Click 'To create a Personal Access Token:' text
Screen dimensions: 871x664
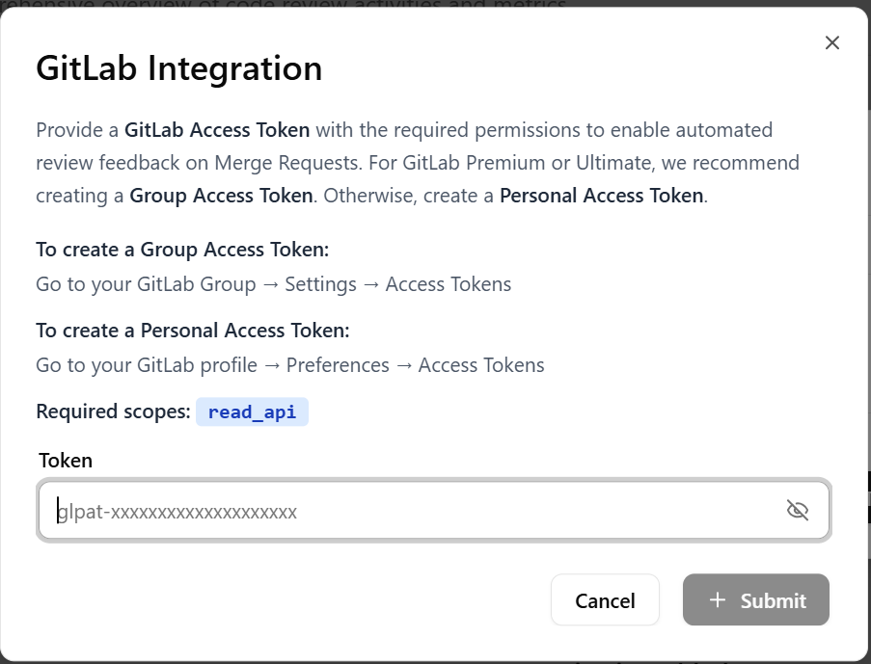(x=193, y=331)
